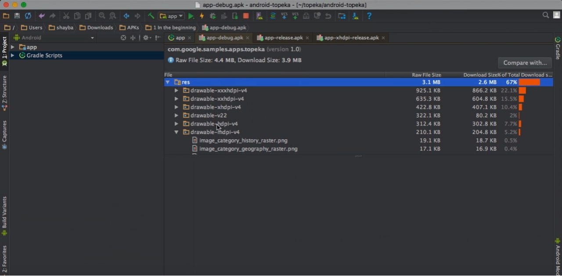Viewport: 562px width, 276px height.
Task: Click the Downloads breadcrumb folder
Action: coord(96,28)
